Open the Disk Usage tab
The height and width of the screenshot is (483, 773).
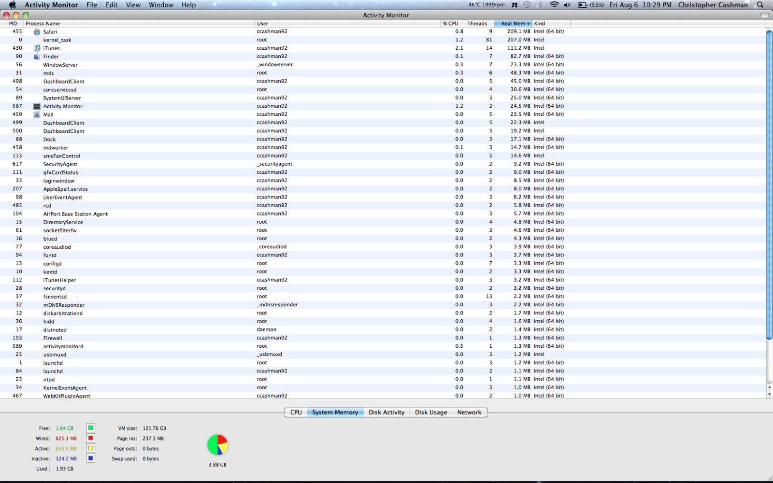click(431, 412)
